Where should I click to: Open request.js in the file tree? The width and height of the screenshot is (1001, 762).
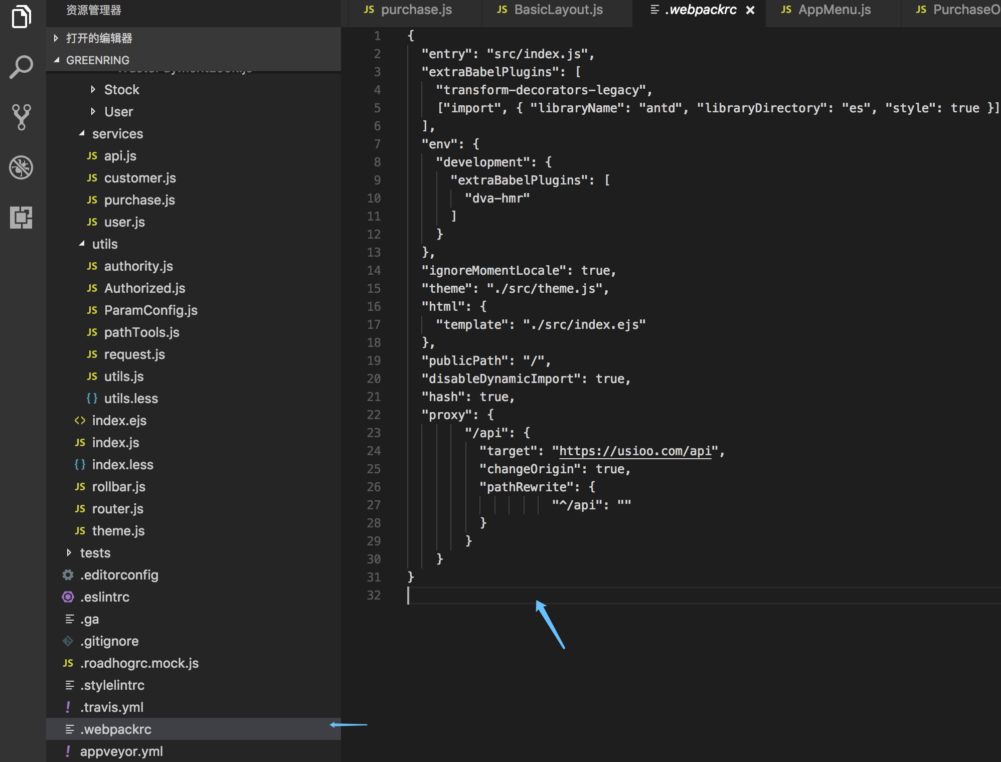pos(134,354)
